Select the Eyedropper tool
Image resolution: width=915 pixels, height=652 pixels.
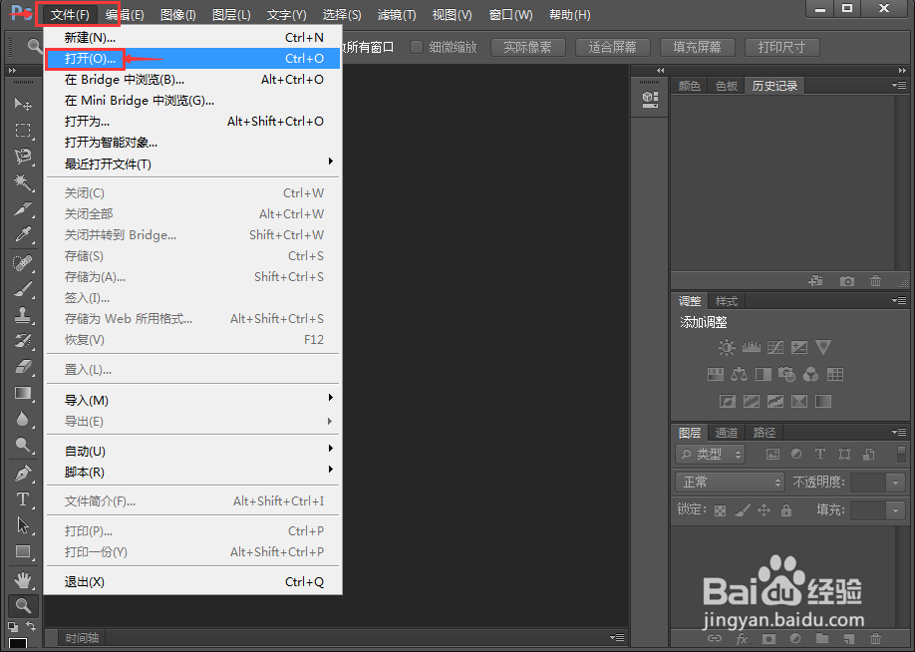tap(23, 234)
